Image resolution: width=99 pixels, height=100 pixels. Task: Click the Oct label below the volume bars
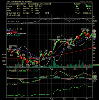(75, 69)
